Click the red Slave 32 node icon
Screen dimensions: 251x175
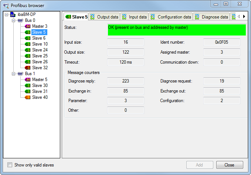coord(28,68)
